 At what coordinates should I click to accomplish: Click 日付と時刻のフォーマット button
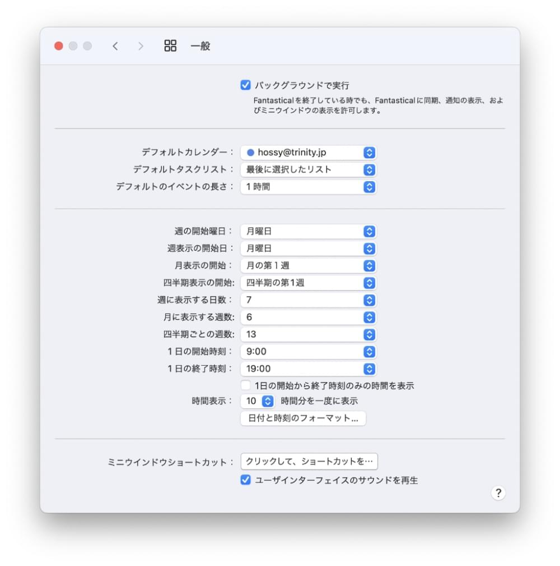click(303, 418)
